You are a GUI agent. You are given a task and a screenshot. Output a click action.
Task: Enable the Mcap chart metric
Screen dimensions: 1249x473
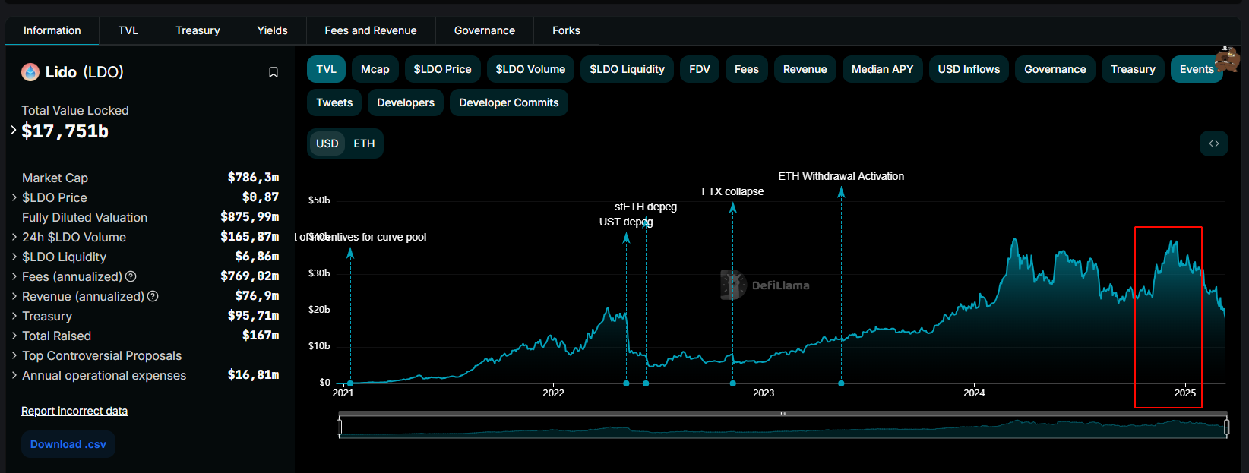click(375, 69)
